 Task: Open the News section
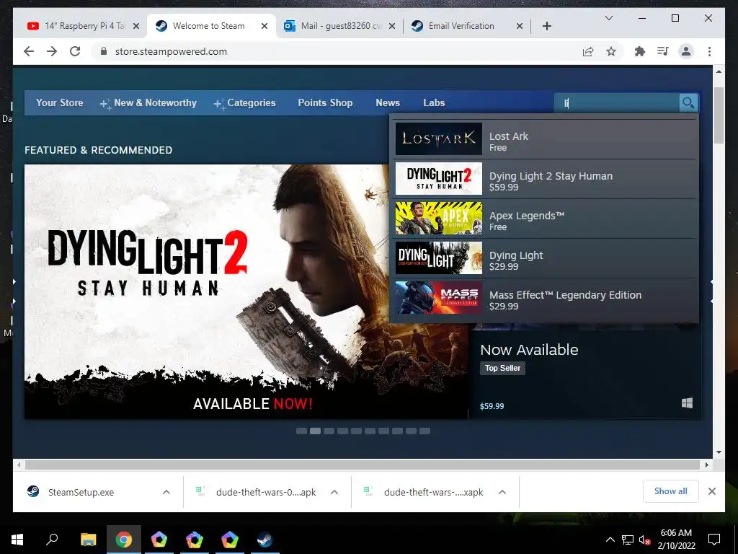(x=387, y=102)
